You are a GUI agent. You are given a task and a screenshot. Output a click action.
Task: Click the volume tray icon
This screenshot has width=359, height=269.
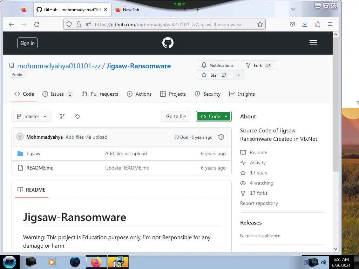(324, 262)
